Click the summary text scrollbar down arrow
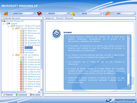 [128, 85]
